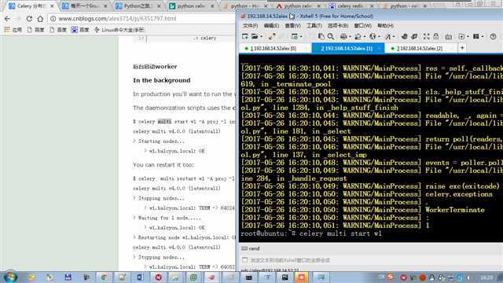The width and height of the screenshot is (503, 283).
Task: Click the copy icon in Xshell toolbar
Action: coord(321,37)
